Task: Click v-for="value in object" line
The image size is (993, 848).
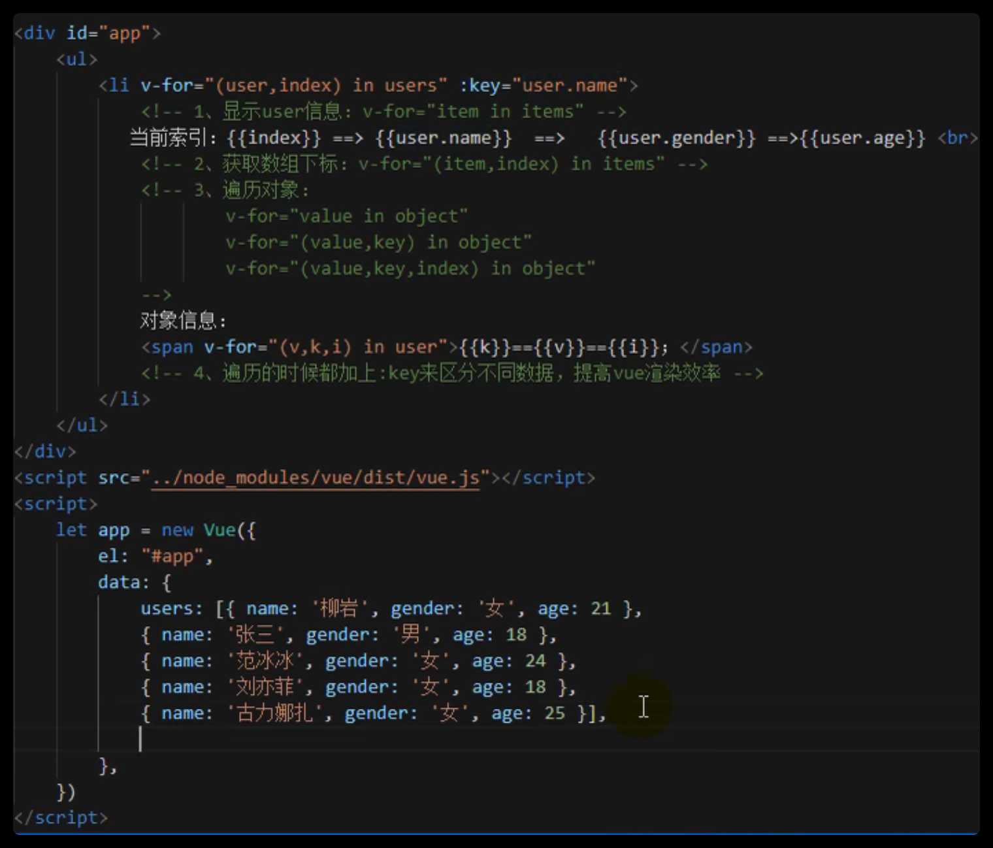Action: 347,216
